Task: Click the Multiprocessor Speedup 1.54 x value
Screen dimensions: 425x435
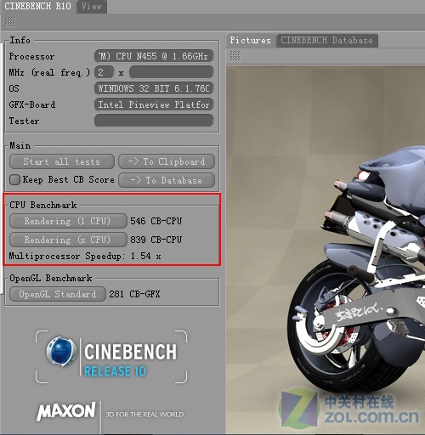Action: point(145,256)
